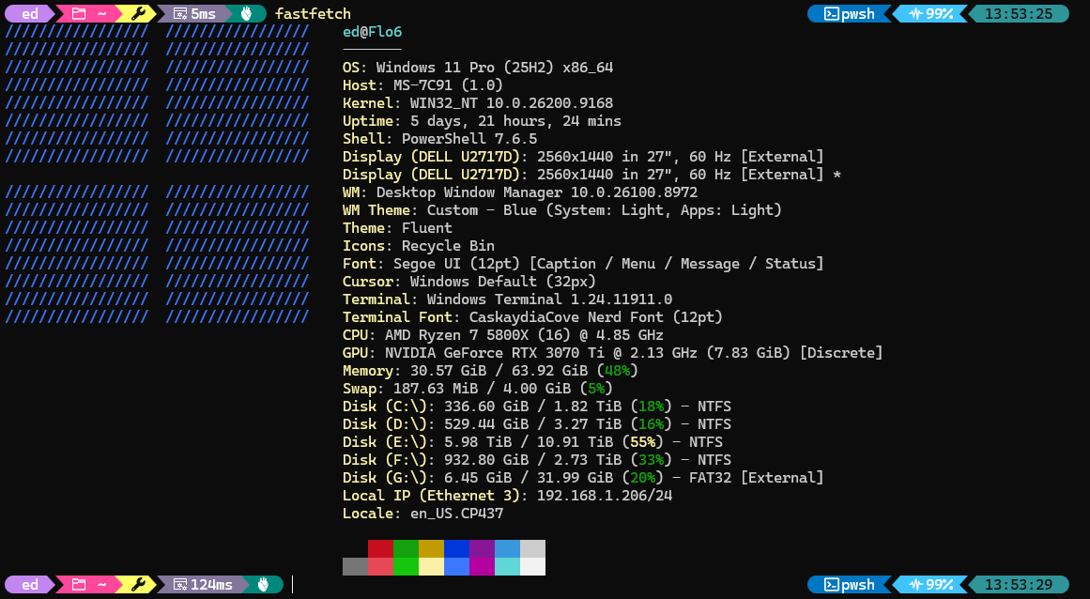
Task: Click the Memory usage value 48%
Action: click(618, 371)
